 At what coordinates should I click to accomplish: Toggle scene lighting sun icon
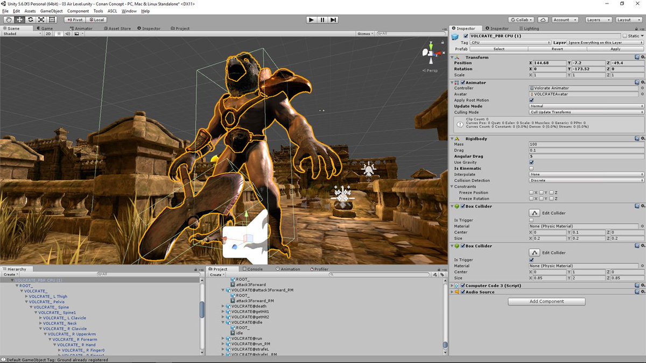tap(59, 33)
